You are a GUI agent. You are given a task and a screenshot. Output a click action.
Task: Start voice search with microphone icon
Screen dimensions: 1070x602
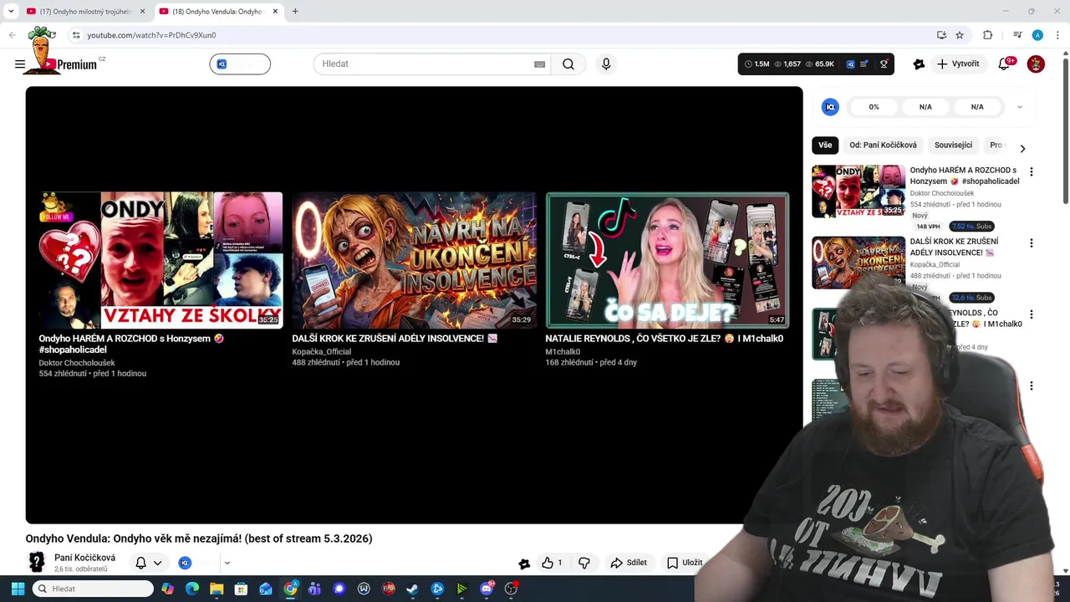tap(606, 64)
